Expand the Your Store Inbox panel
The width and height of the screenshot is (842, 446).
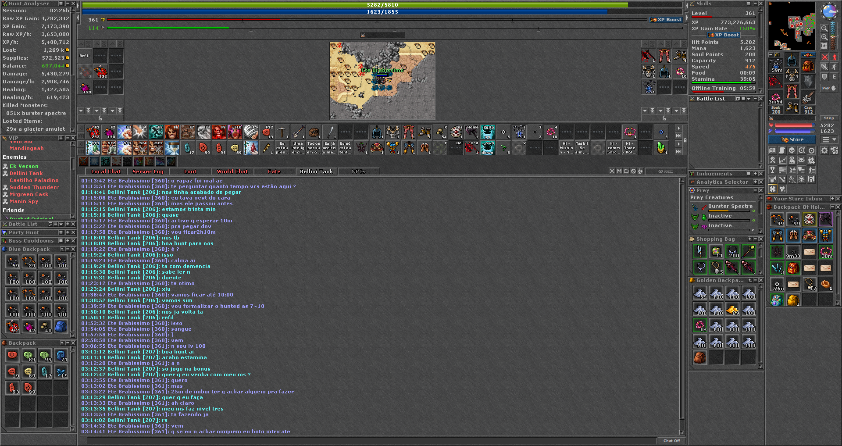click(832, 199)
